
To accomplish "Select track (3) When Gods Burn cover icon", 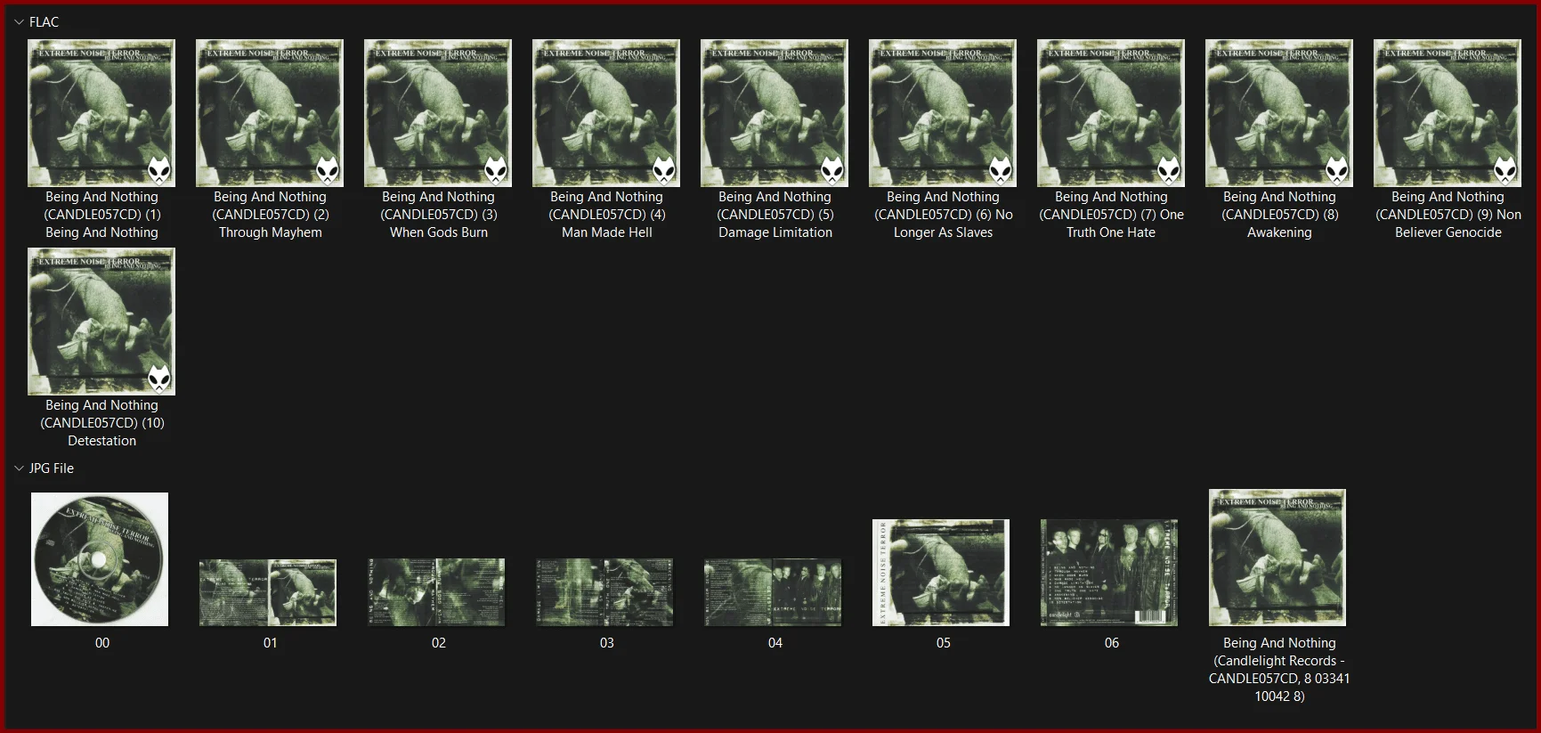I will tap(438, 113).
